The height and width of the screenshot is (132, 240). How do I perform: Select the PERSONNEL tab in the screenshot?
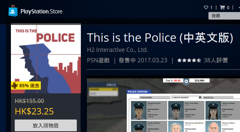(x=154, y=97)
